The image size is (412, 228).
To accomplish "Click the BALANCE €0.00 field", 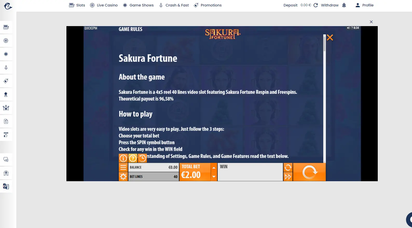I will (x=154, y=167).
